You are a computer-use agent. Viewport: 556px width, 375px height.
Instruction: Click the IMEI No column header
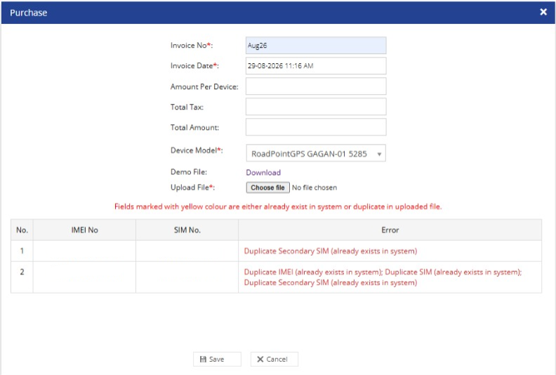[x=84, y=230]
